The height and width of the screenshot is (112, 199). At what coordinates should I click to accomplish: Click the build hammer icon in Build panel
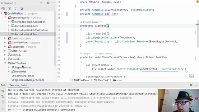tap(3, 91)
